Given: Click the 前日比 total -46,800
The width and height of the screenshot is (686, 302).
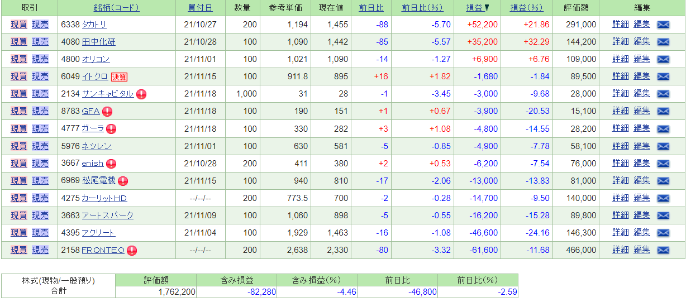Looking at the screenshot, I should [421, 292].
